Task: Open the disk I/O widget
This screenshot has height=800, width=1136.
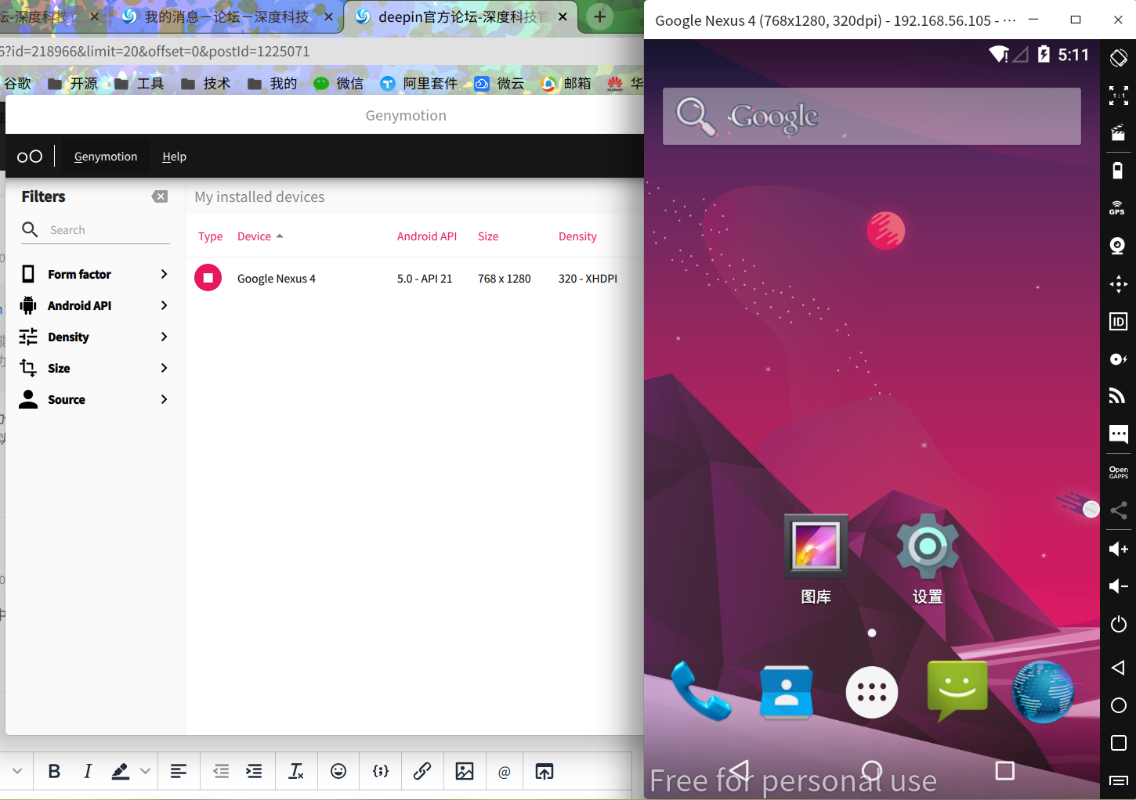Action: [x=1118, y=359]
